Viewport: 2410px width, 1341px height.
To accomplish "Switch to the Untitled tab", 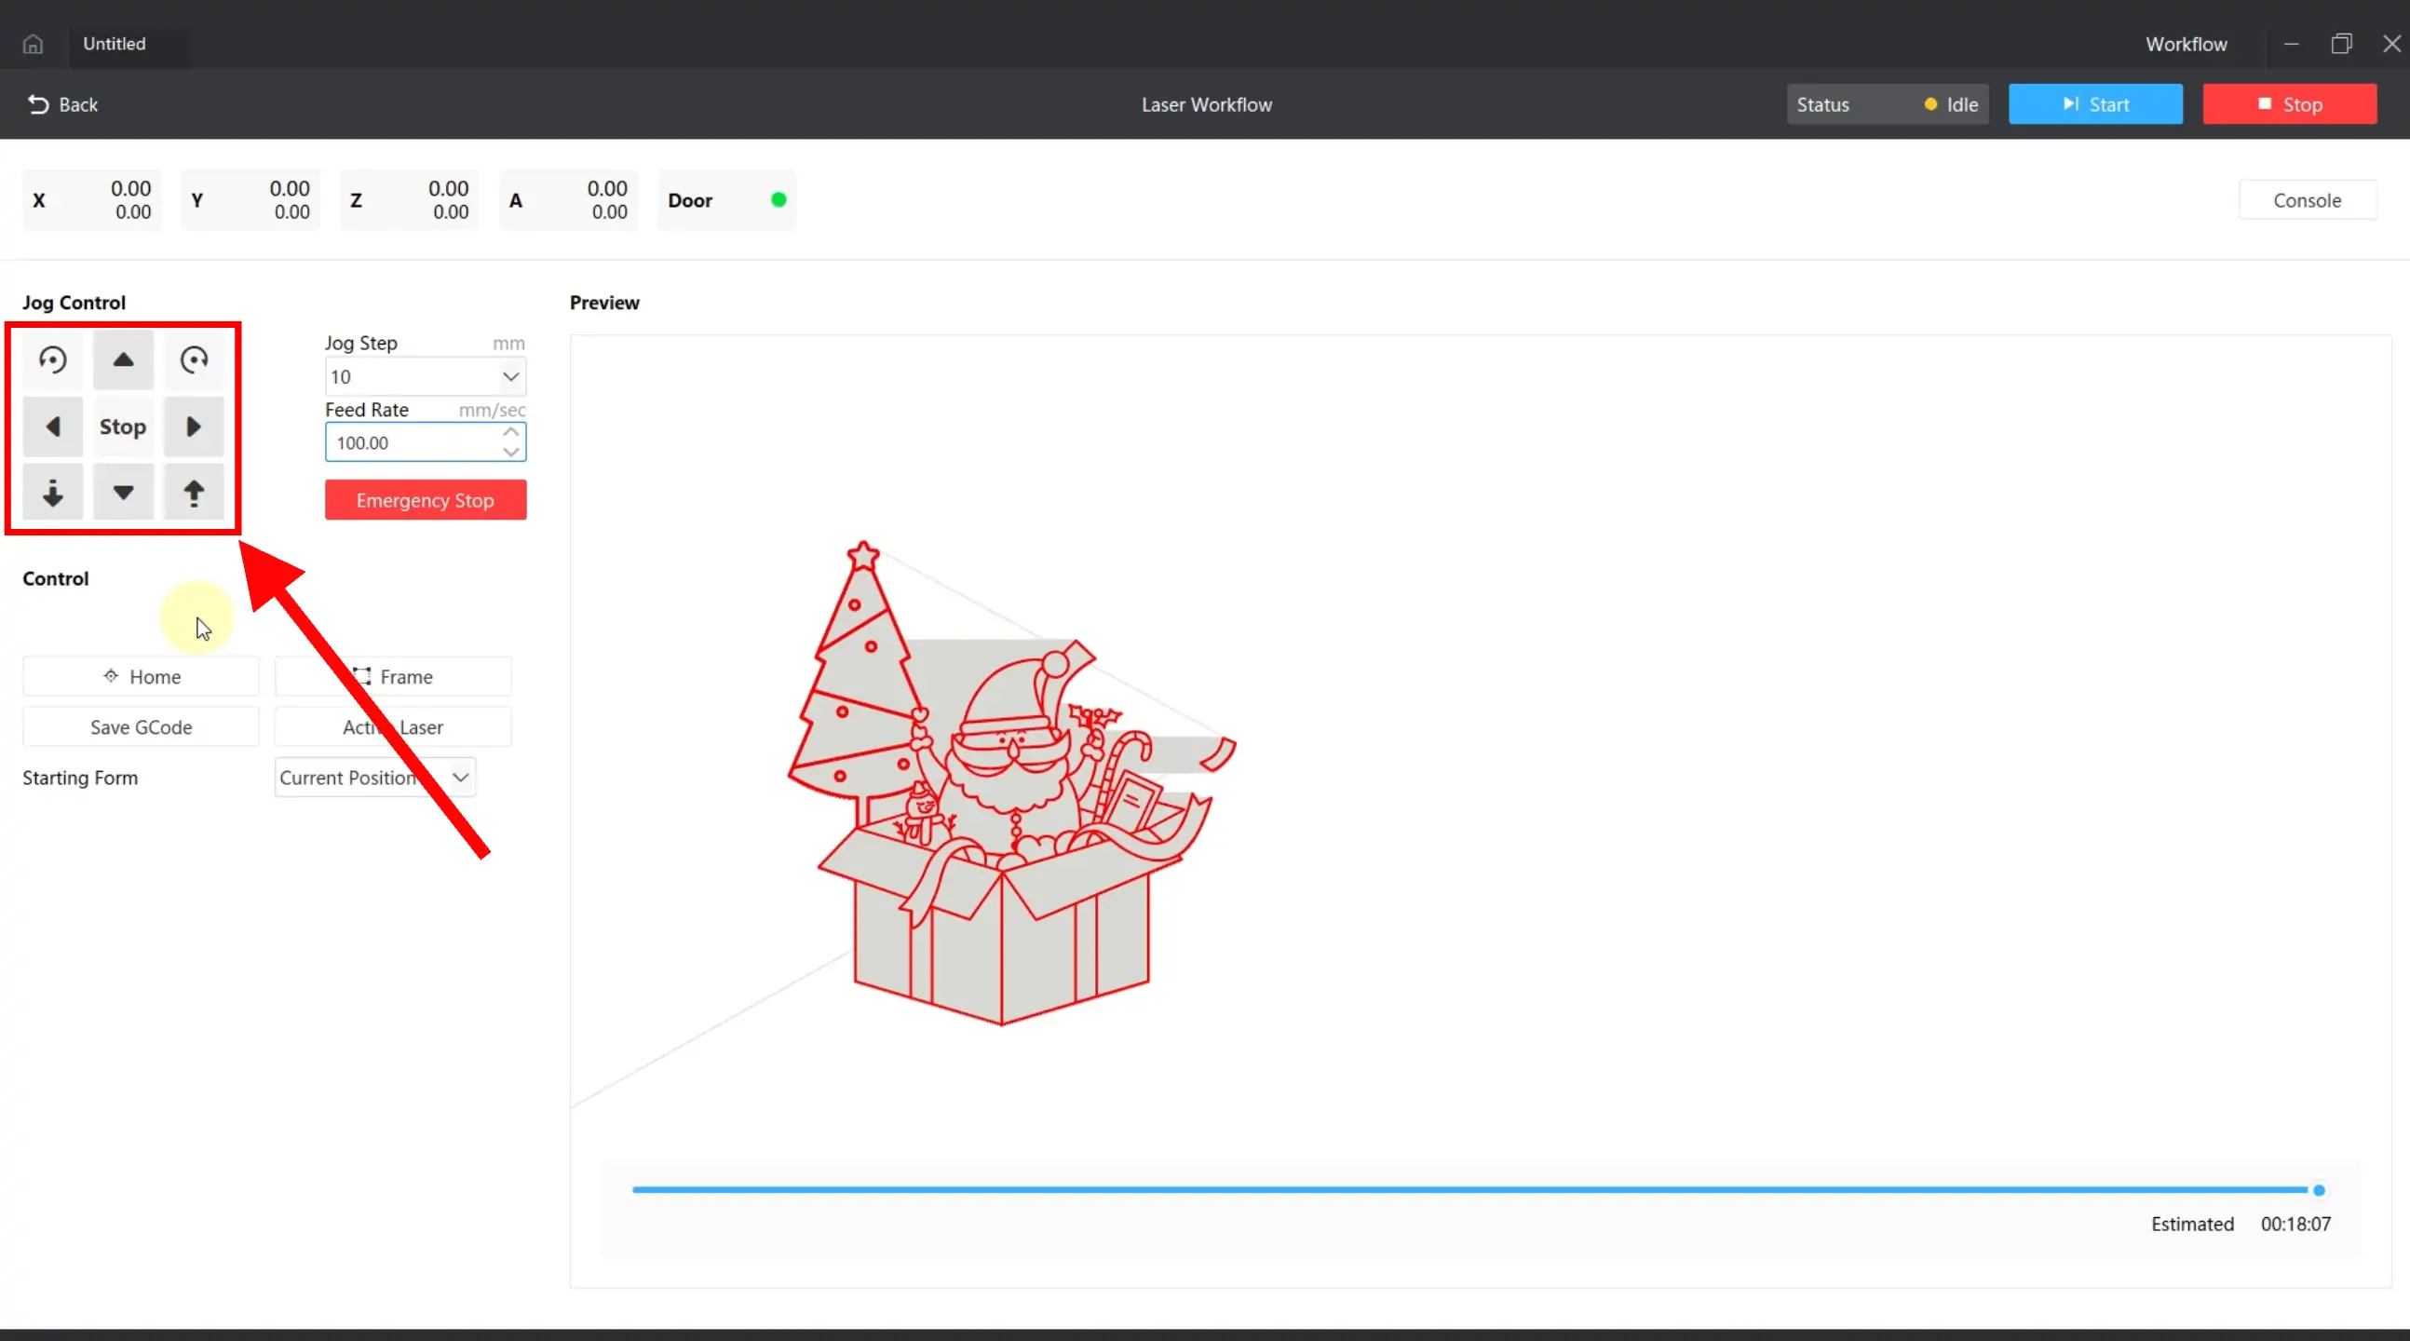I will (x=115, y=44).
